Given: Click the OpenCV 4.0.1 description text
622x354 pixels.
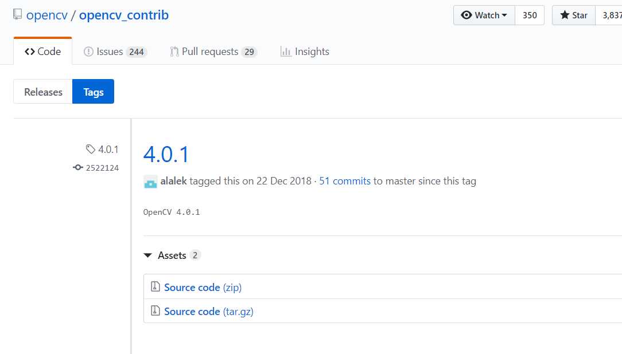Looking at the screenshot, I should click(172, 213).
